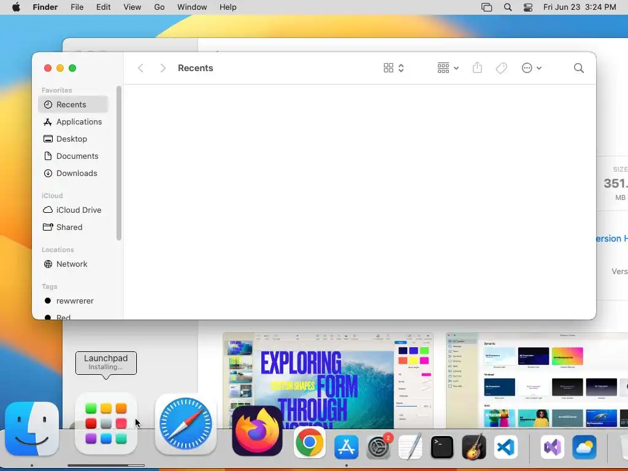Open the Edit menu

(x=103, y=7)
